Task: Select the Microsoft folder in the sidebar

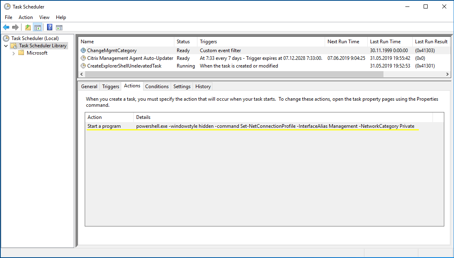Action: coord(37,53)
